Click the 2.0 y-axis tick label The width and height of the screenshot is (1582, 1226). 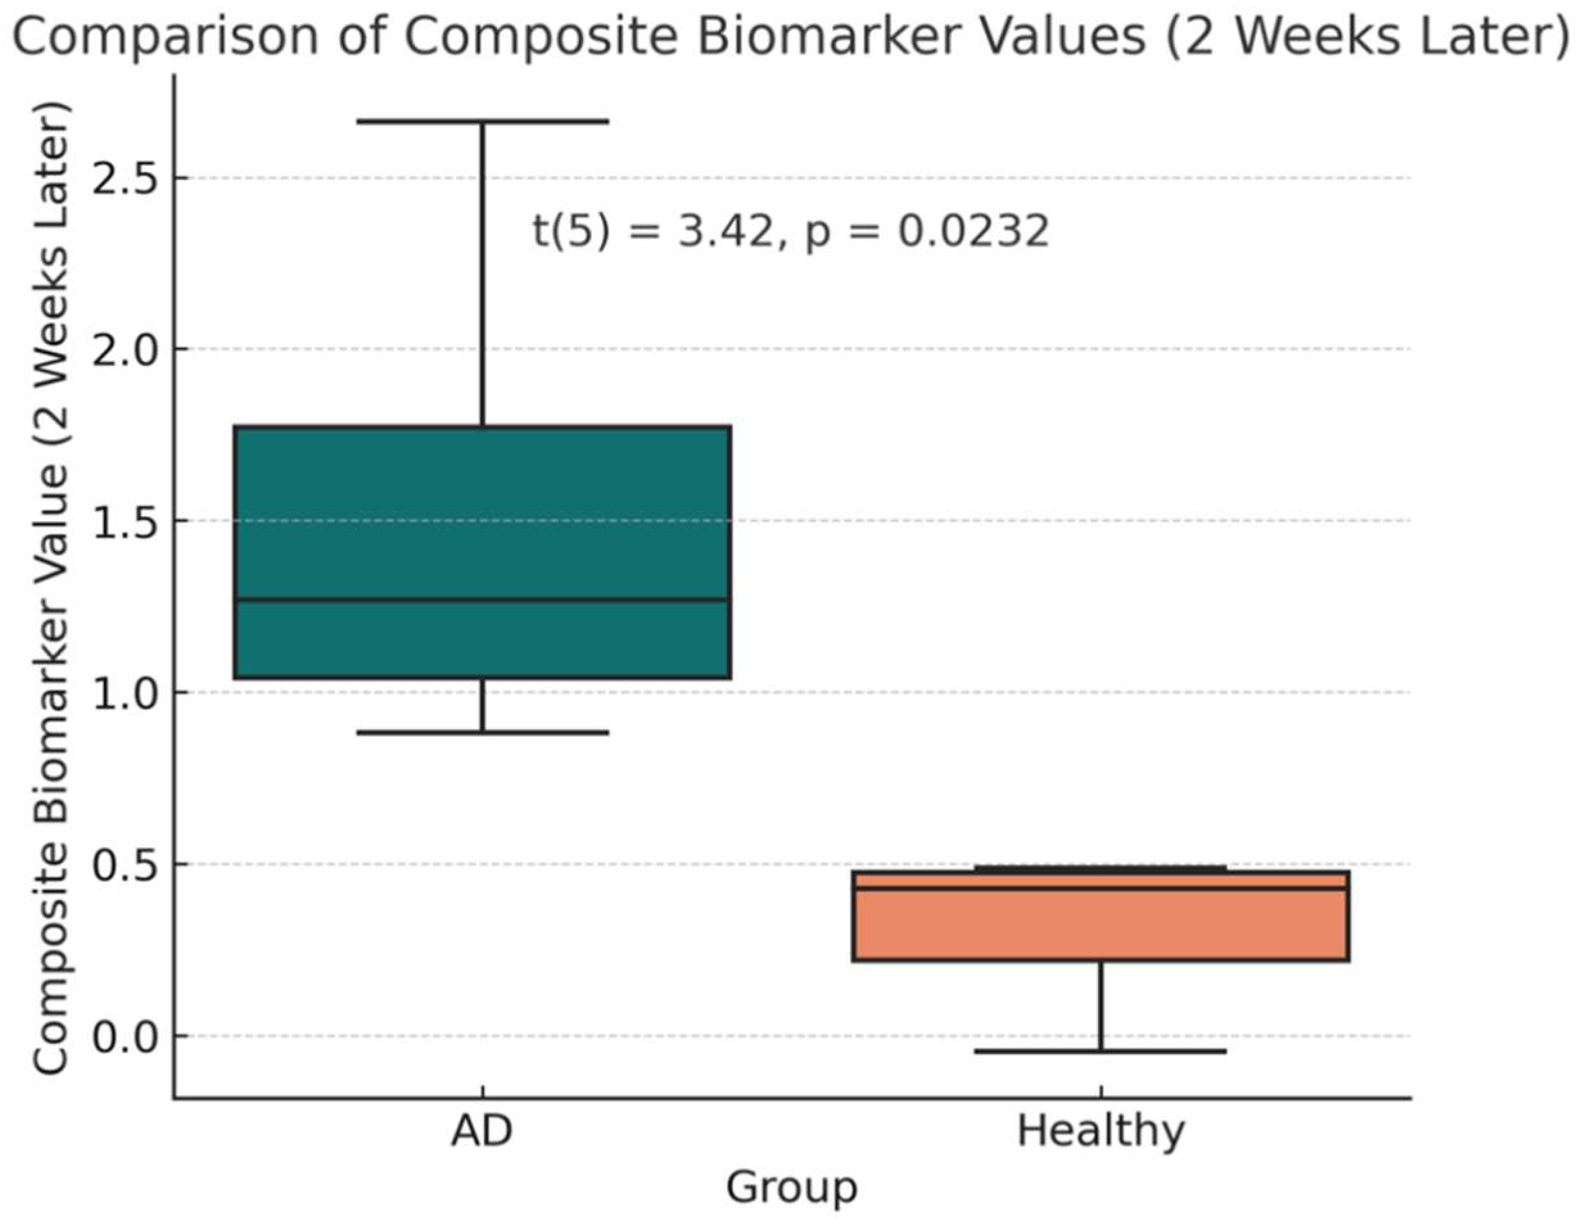[125, 349]
